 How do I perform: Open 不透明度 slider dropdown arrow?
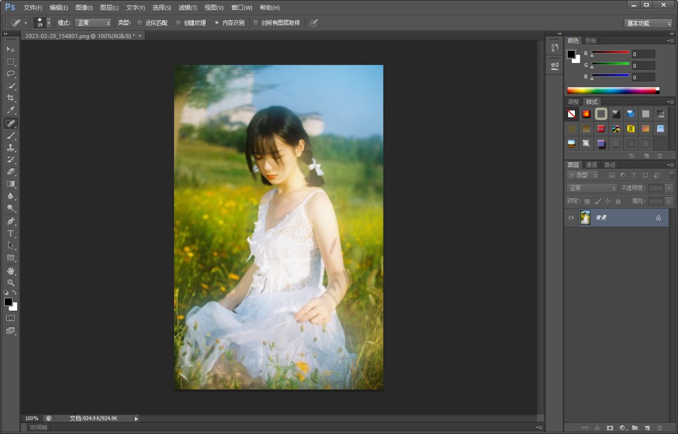[669, 188]
